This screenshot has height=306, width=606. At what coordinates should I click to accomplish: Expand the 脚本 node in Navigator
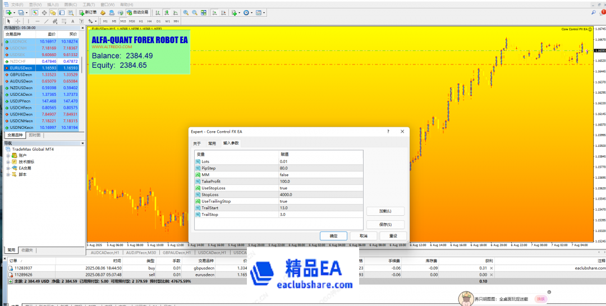pos(8,174)
